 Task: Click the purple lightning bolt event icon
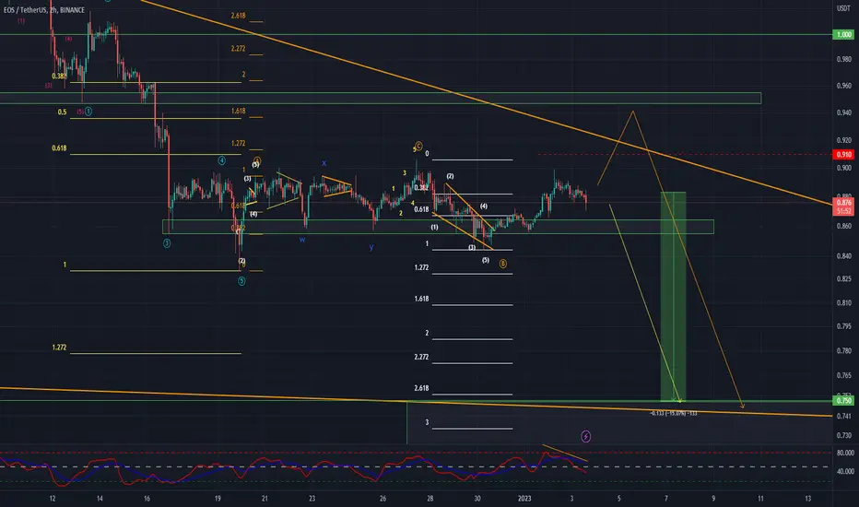pos(585,436)
